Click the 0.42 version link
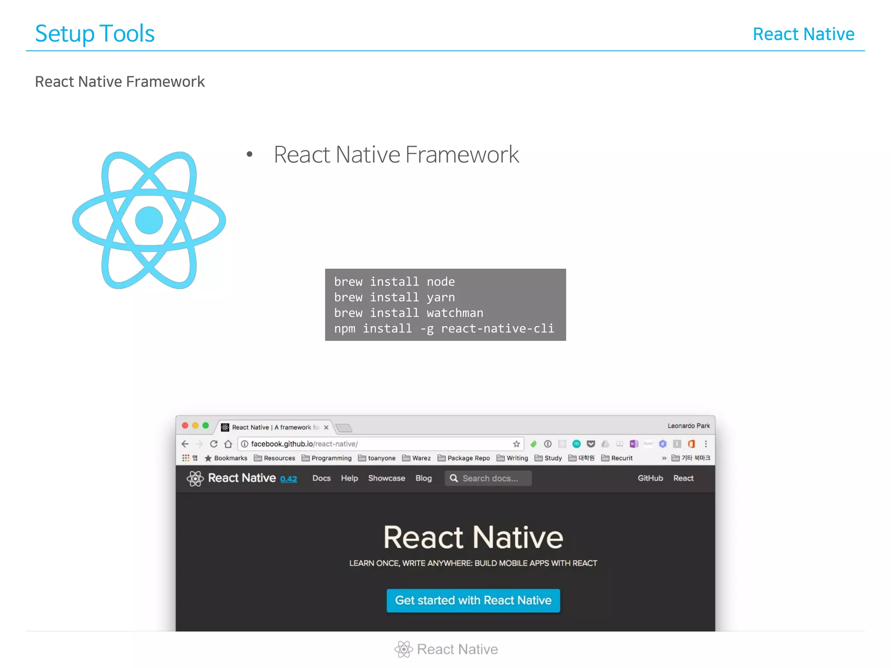Viewport: 891px width, 668px height. click(x=288, y=479)
